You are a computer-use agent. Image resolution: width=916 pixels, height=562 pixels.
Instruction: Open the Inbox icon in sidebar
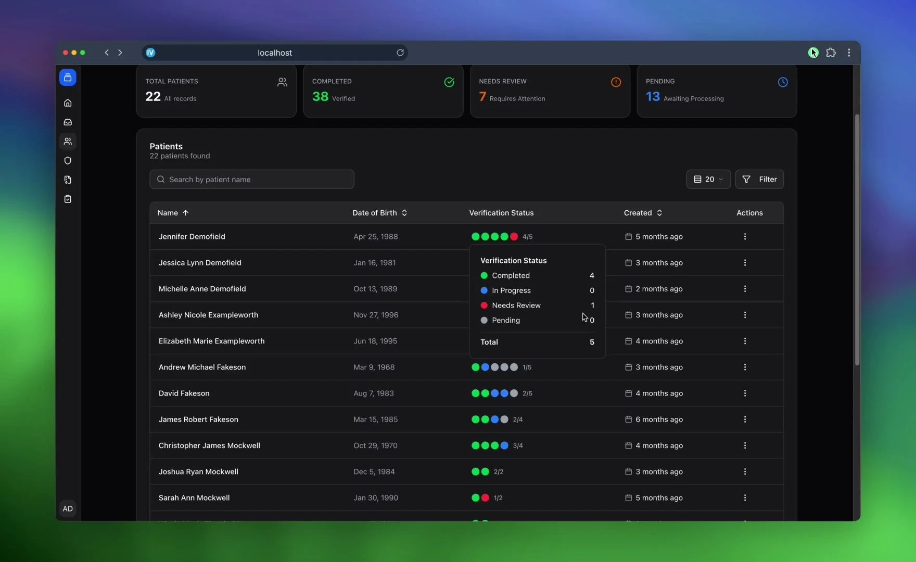click(x=68, y=122)
